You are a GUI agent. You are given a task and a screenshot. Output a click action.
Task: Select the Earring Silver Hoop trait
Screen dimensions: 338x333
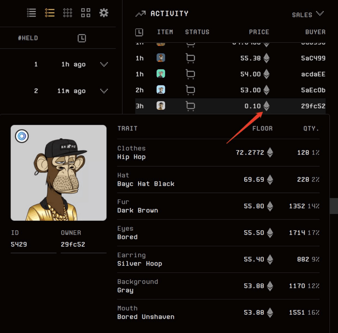[218, 259]
